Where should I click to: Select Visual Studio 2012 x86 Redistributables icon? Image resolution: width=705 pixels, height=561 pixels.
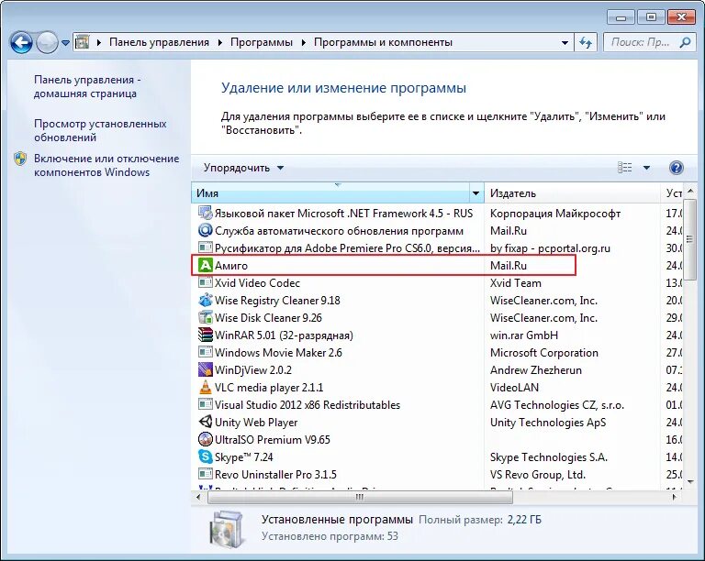click(x=205, y=404)
